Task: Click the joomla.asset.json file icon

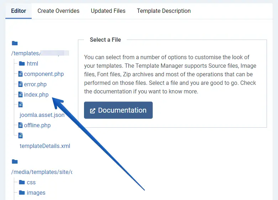Action: (x=21, y=104)
